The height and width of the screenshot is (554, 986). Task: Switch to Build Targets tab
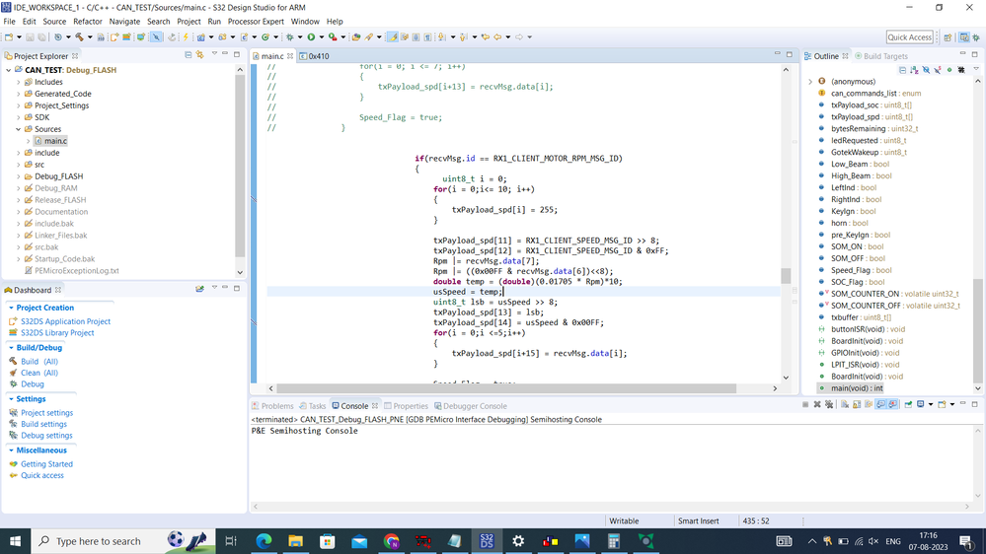pos(881,56)
